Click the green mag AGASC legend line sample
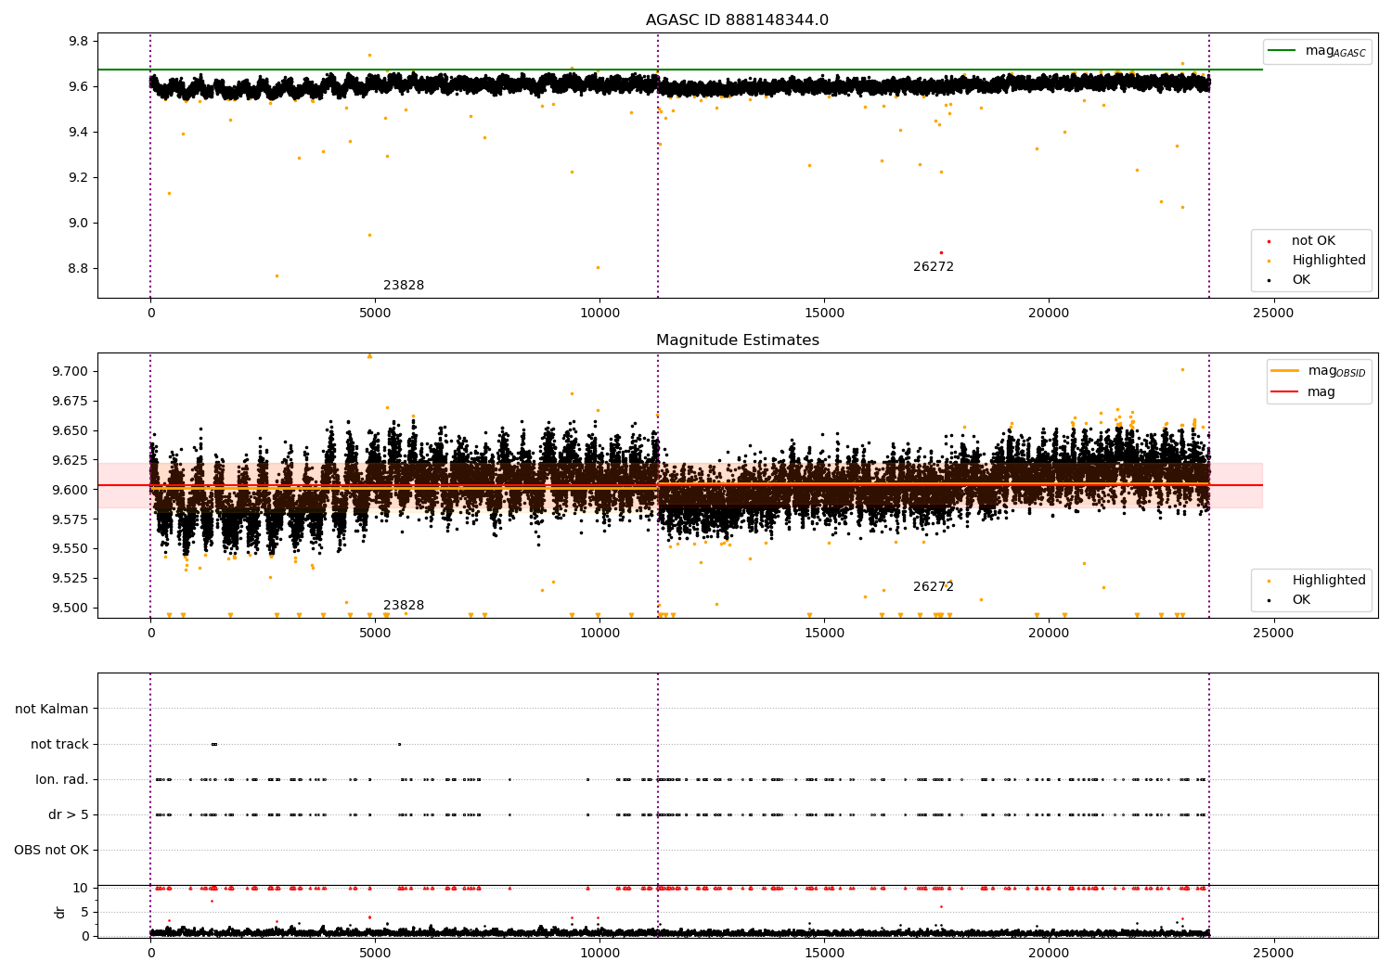This screenshot has height=974, width=1392. (x=1282, y=51)
